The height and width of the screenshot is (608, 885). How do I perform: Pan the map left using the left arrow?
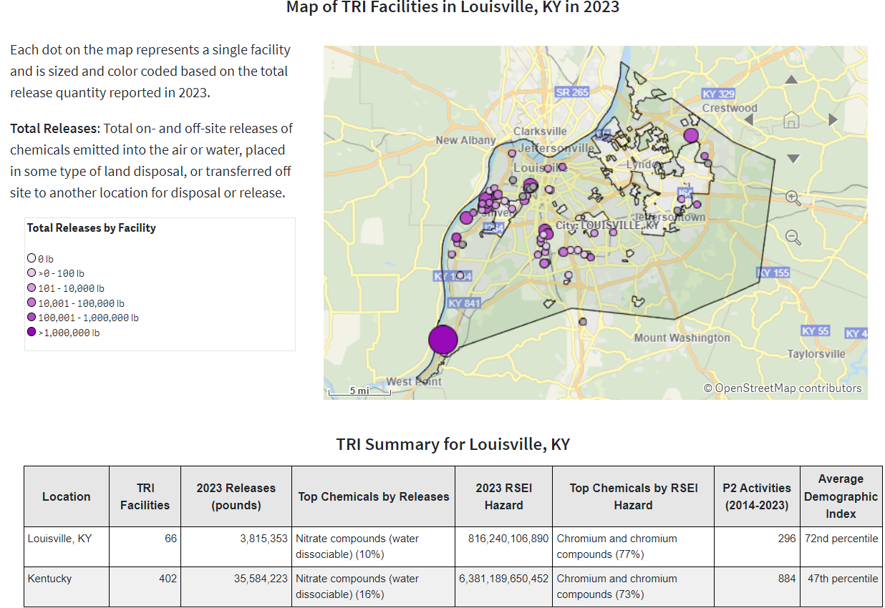click(x=750, y=119)
